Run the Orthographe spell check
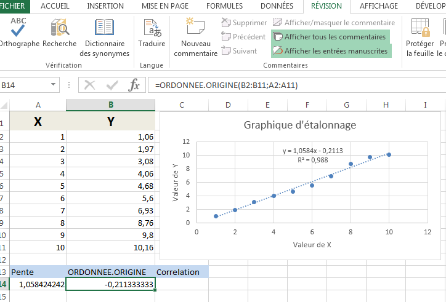Image resolution: width=446 pixels, height=302 pixels. tap(18, 32)
